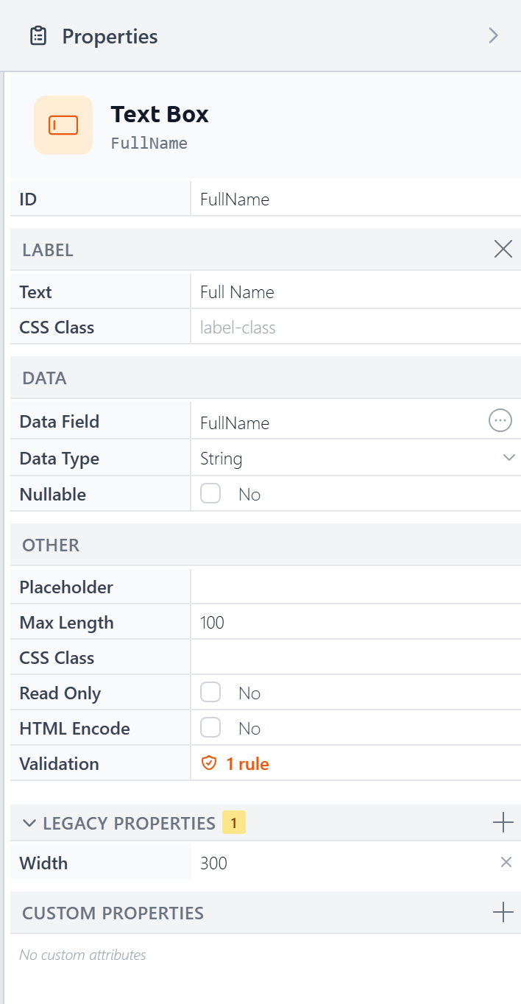The height and width of the screenshot is (1004, 521).
Task: Click the Data Type property label
Action: tap(59, 459)
